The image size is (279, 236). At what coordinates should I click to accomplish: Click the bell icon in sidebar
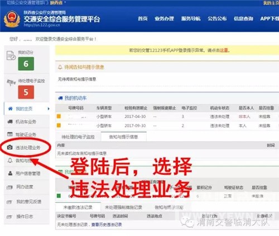click(x=10, y=160)
